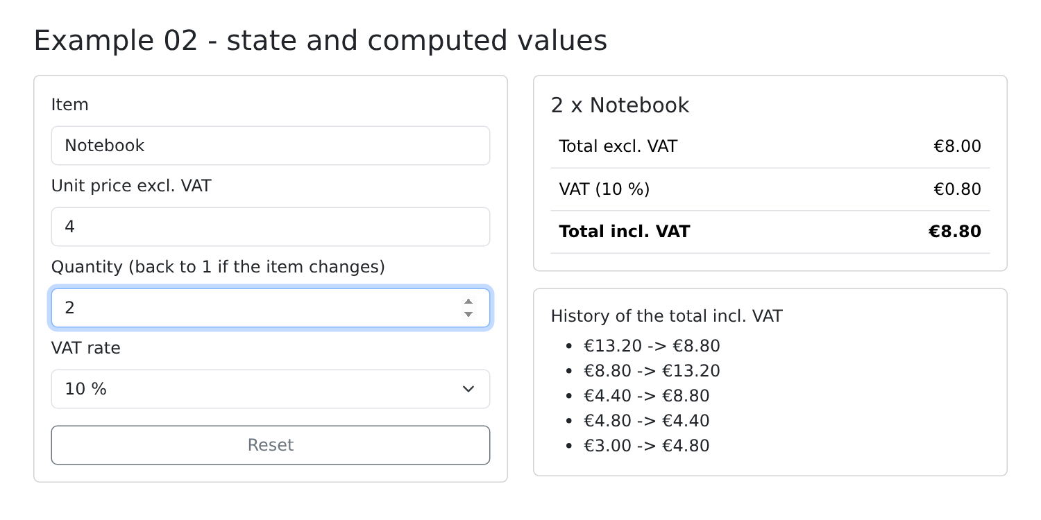Click the Item label
This screenshot has height=520, width=1041.
tap(70, 105)
